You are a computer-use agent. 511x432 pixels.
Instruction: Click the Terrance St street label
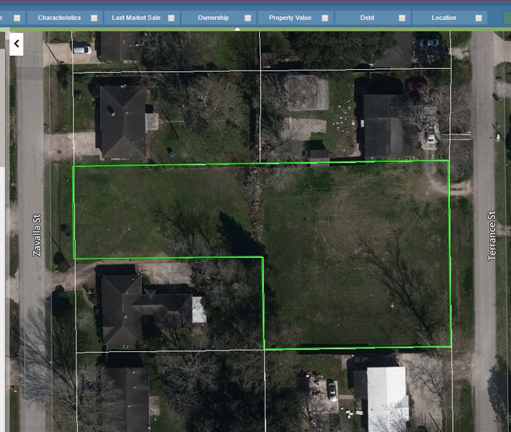coord(493,232)
